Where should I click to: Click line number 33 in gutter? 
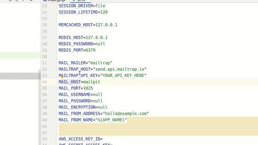click(x=44, y=76)
